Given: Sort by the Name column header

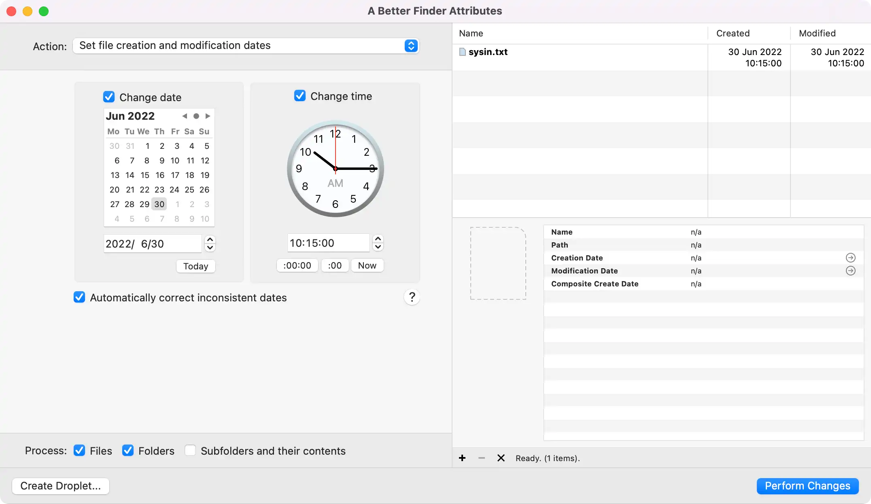Looking at the screenshot, I should tap(471, 33).
